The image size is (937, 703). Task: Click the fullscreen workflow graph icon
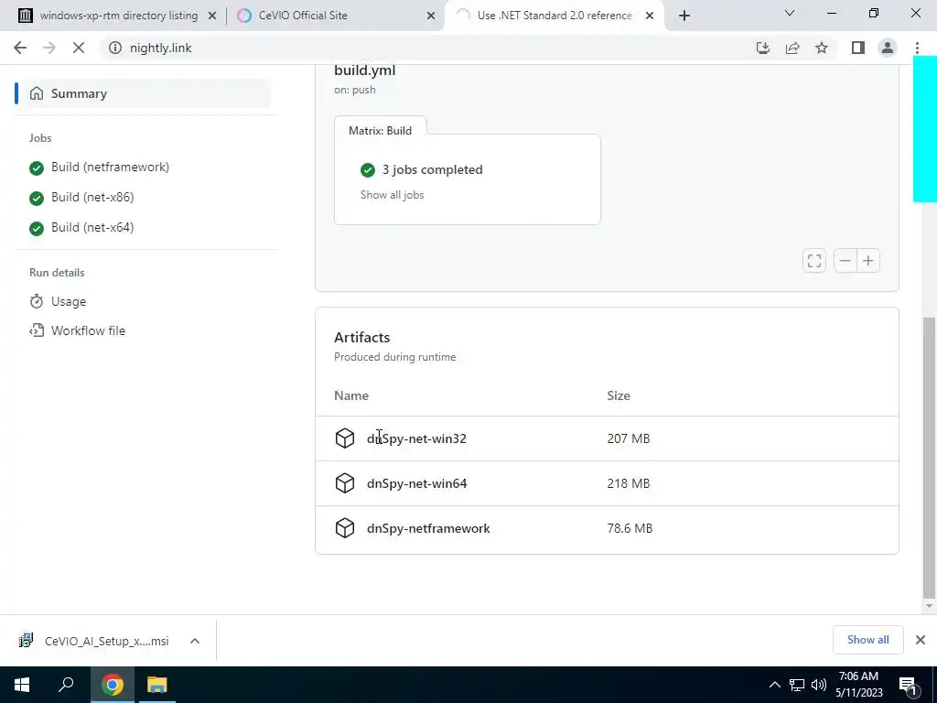click(x=813, y=261)
